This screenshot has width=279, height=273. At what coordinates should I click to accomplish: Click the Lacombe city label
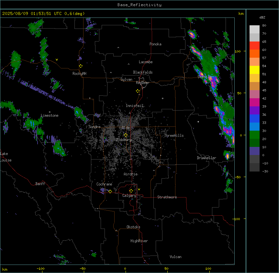(146, 62)
